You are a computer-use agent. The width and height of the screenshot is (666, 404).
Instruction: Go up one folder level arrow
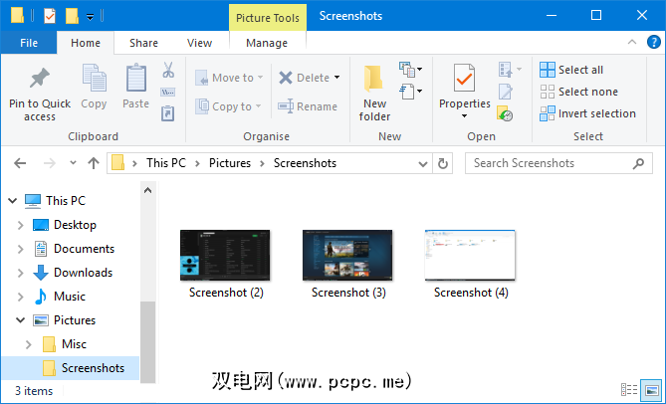94,163
